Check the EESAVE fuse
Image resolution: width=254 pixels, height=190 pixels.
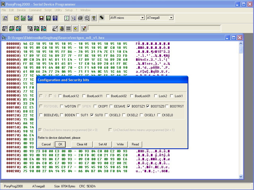[111, 106]
